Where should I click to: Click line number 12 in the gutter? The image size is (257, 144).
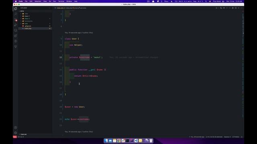[x=61, y=57]
